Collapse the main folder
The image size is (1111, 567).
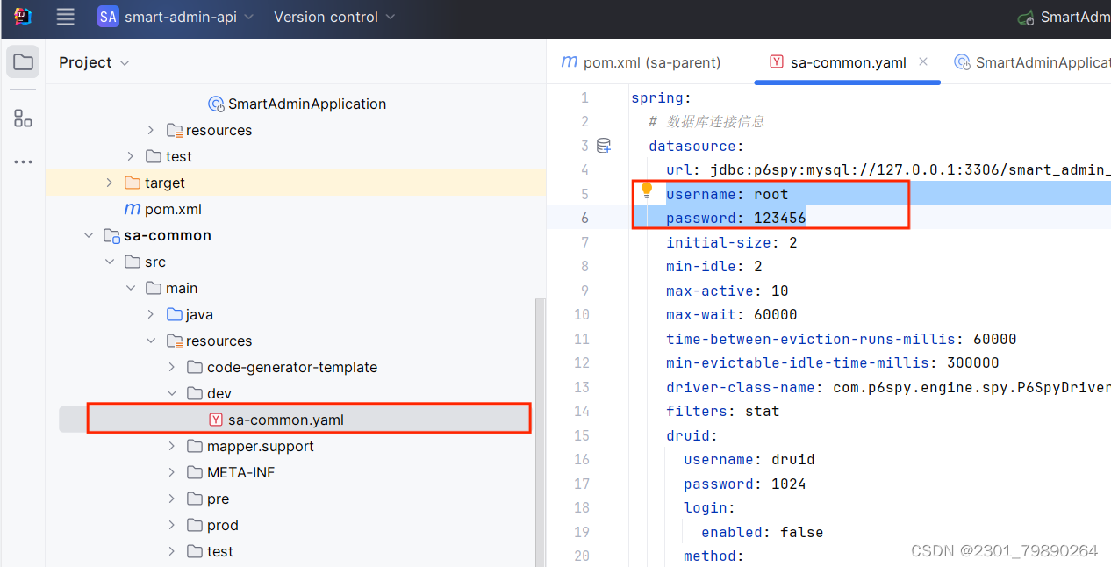coord(130,288)
